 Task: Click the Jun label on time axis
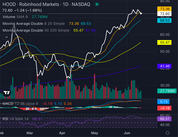pos(127,133)
